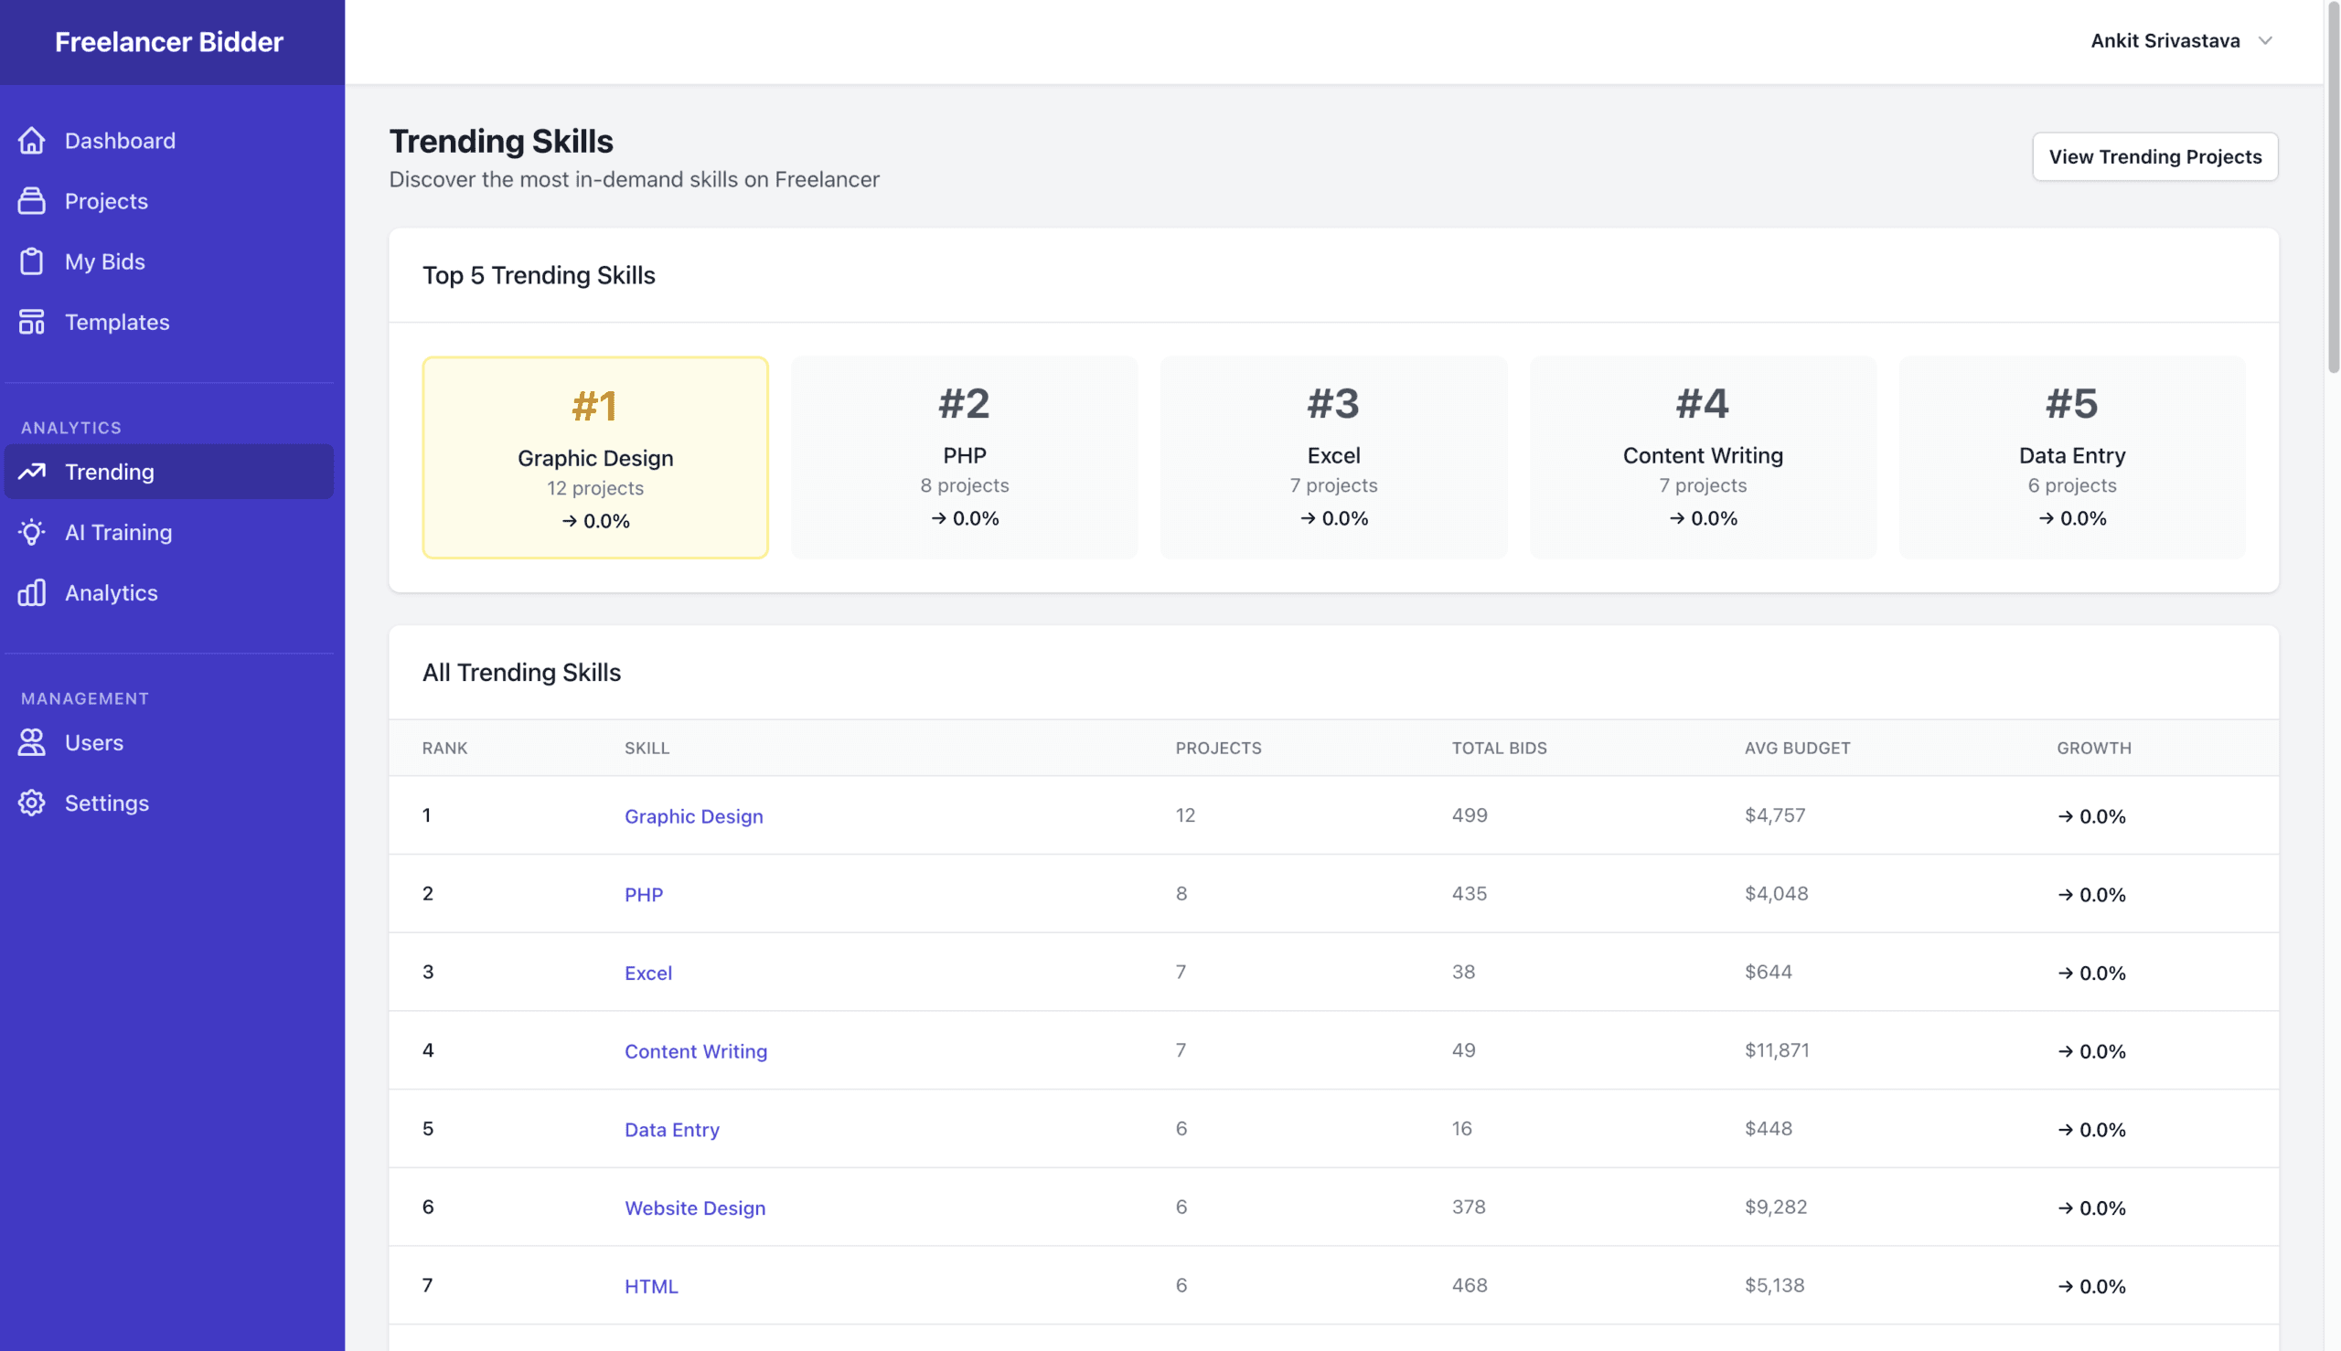Open the Graphic Design skill link
Screen dimensions: 2341x1351
[693, 815]
